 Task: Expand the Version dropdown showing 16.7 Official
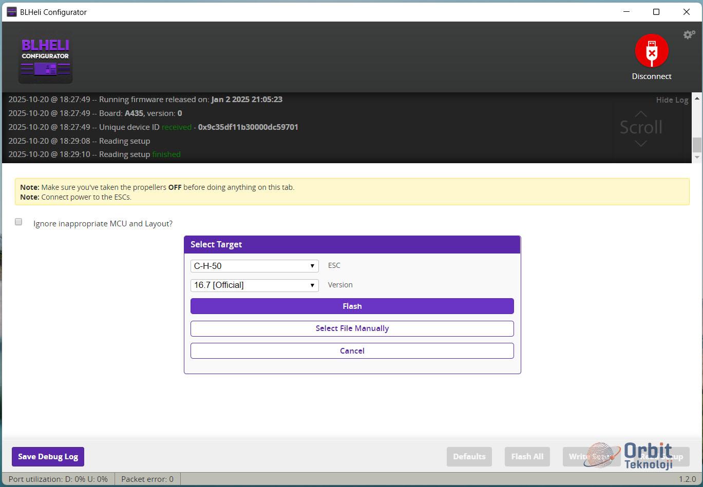[254, 285]
